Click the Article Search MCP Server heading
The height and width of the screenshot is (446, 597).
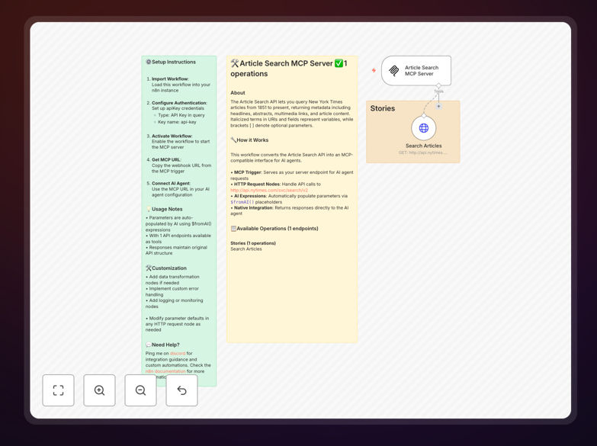coord(289,69)
